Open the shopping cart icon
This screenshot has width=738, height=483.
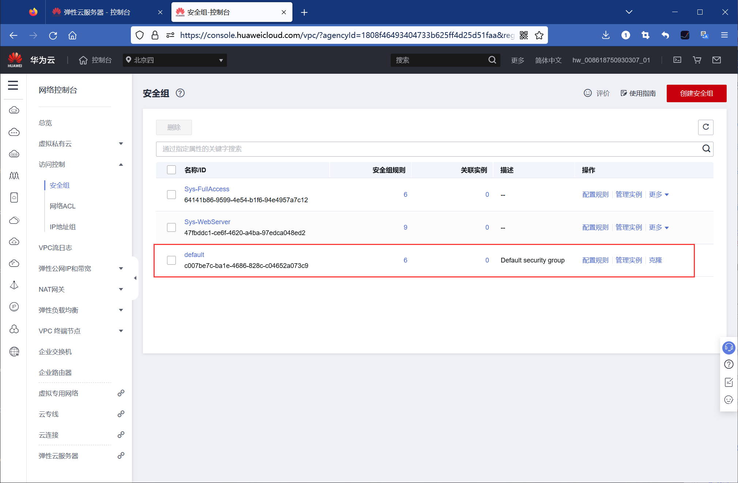point(697,60)
